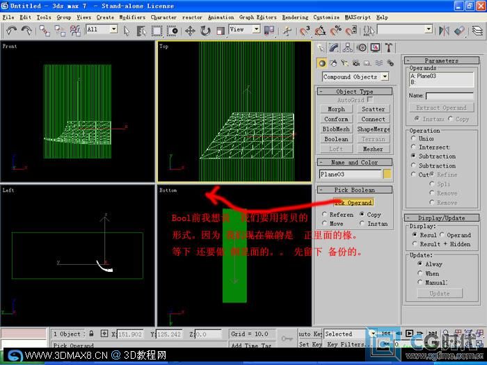The image size is (487, 365).
Task: Select the Instance option under Pick Boolean
Action: (362, 223)
